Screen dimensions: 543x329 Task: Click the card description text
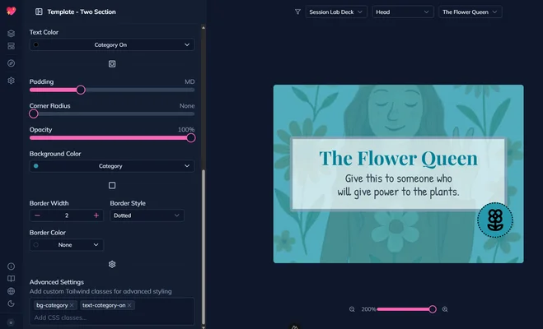pyautogui.click(x=398, y=185)
